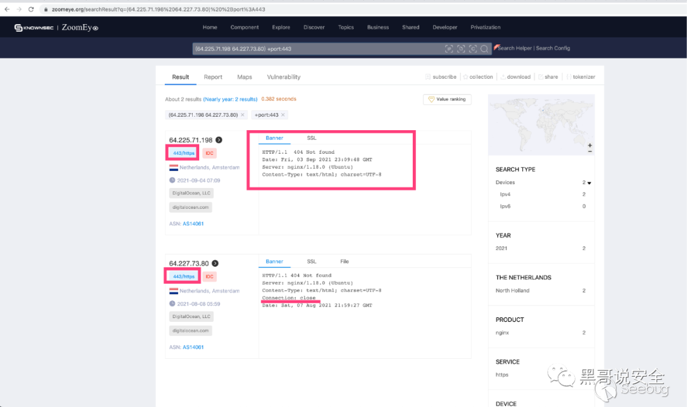Remove the IP filter chip with its x
This screenshot has height=407, width=687.
(x=243, y=115)
